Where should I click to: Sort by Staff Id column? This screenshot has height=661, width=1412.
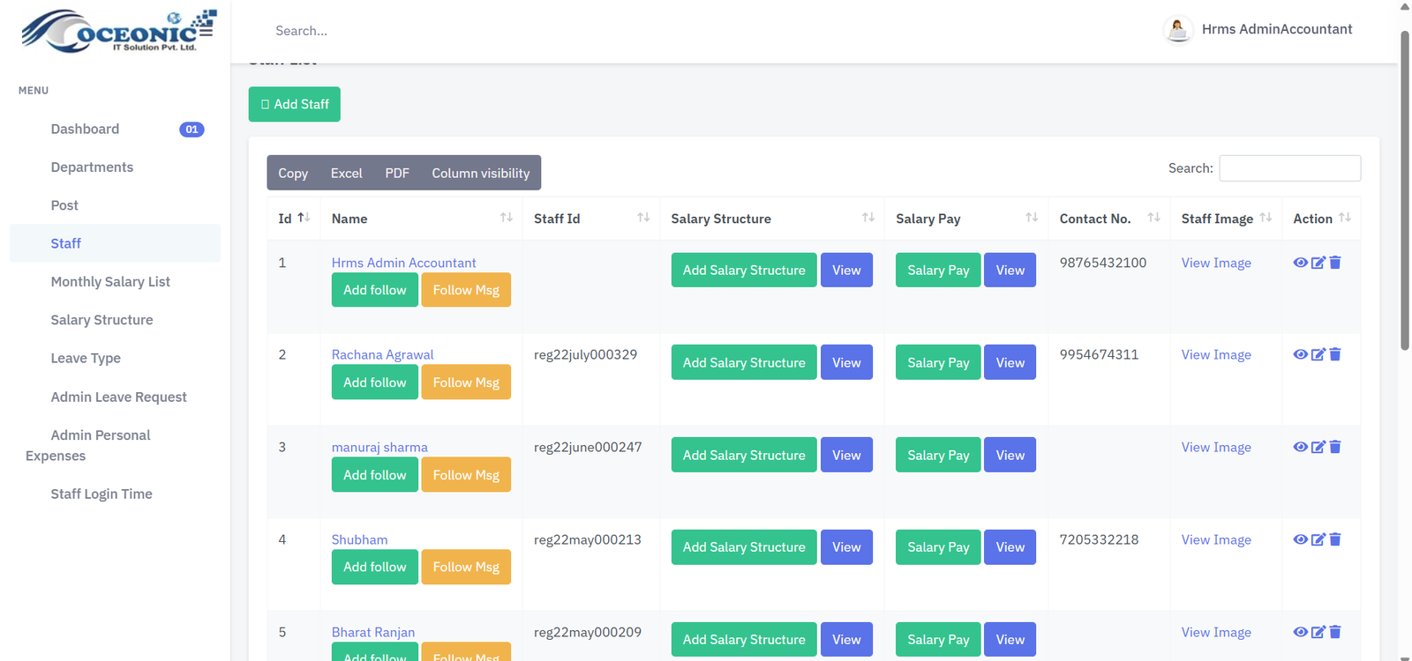(642, 218)
